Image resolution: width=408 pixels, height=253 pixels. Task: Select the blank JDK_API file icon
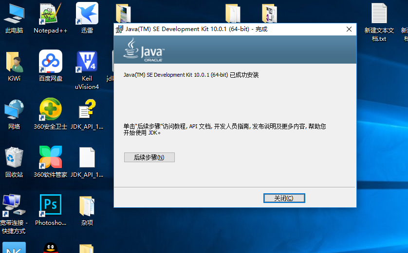[87, 163]
